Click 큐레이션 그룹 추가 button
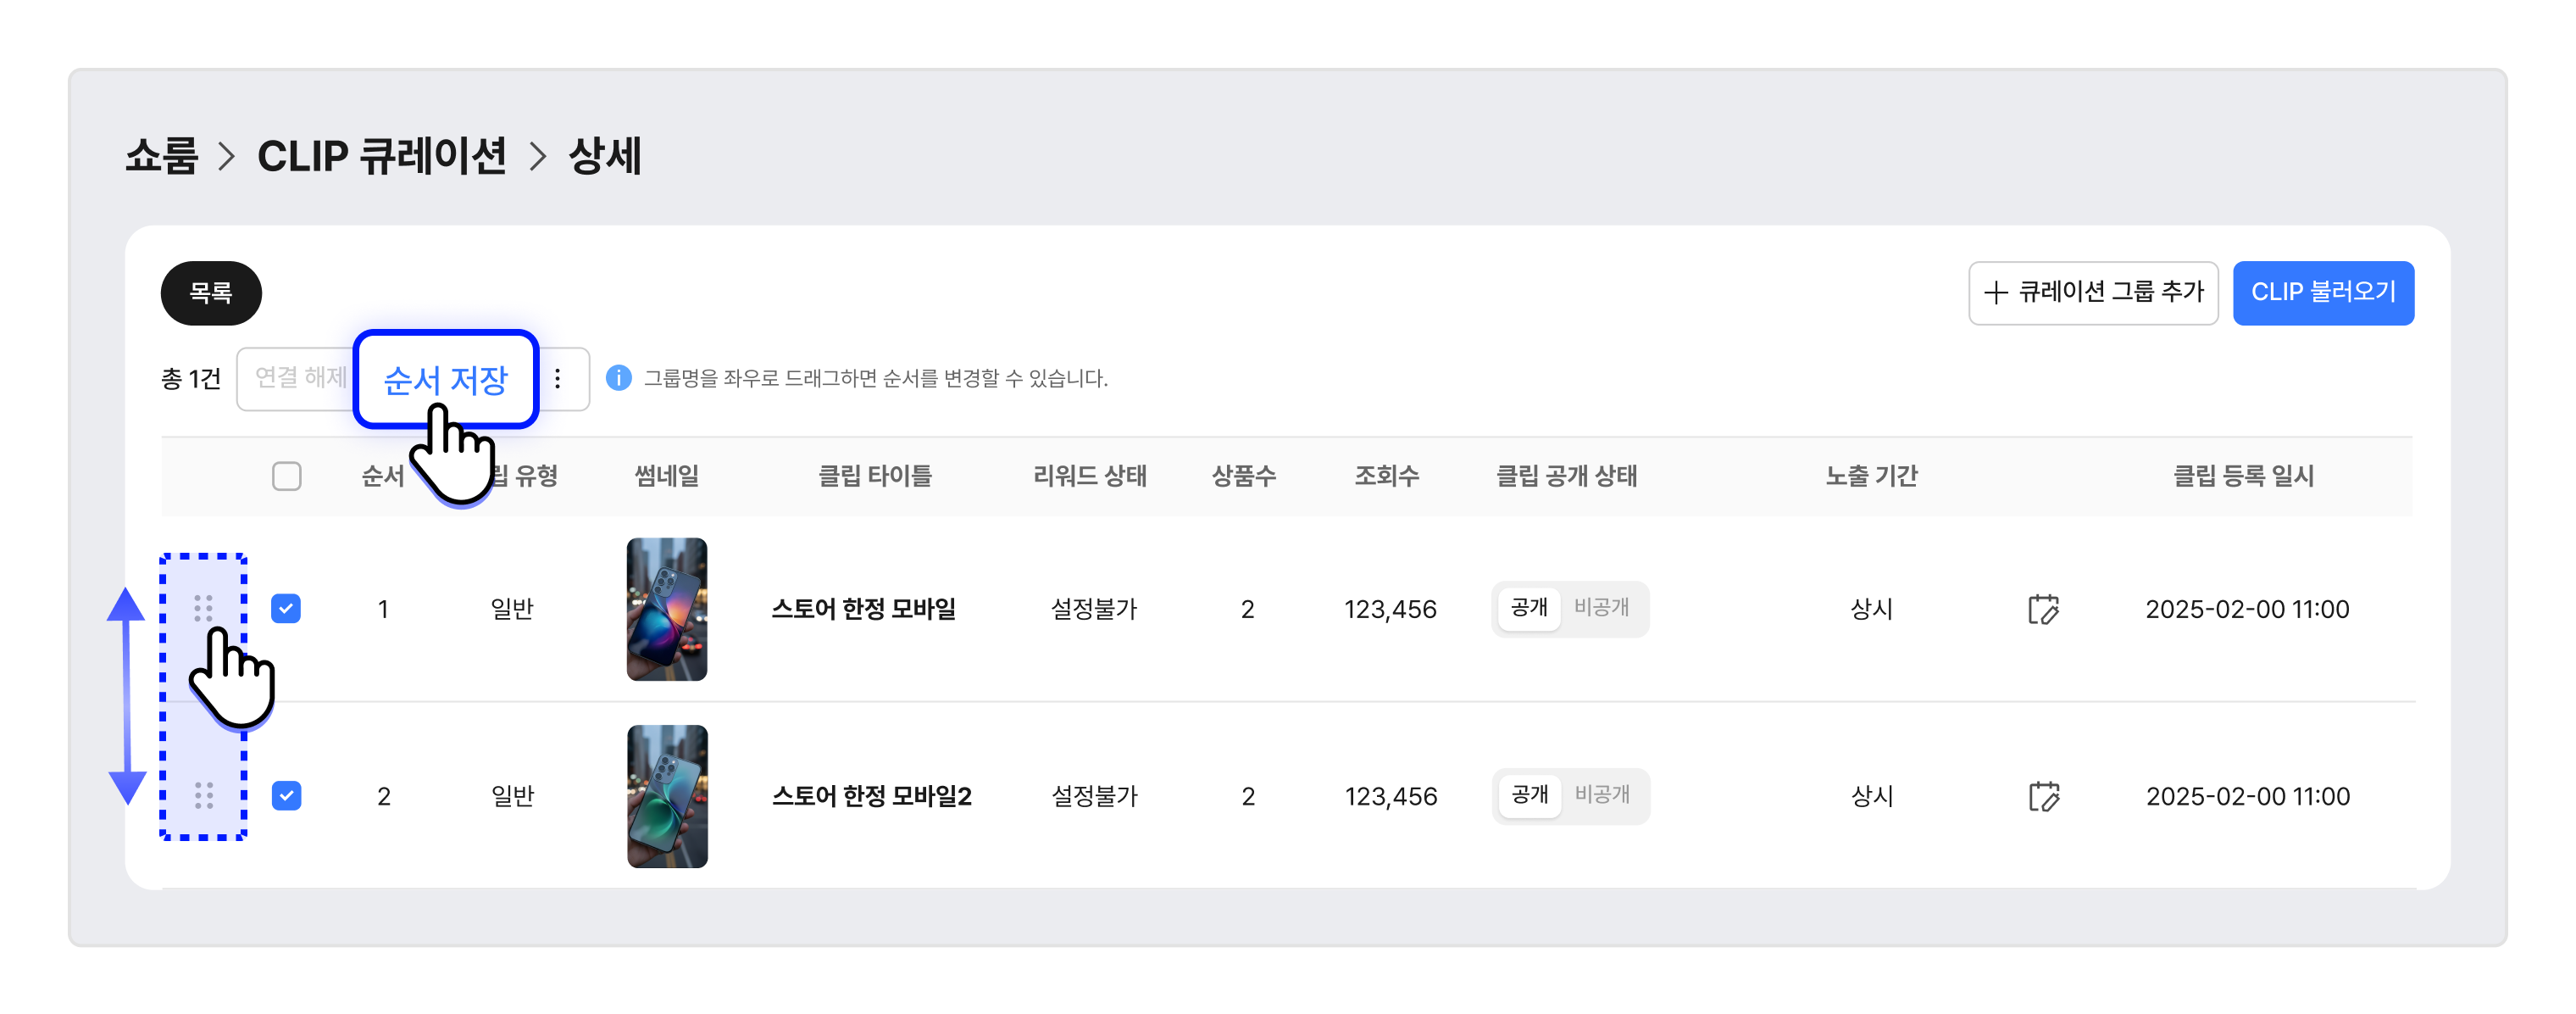Screen dimensions: 2576x1014 [x=2093, y=292]
